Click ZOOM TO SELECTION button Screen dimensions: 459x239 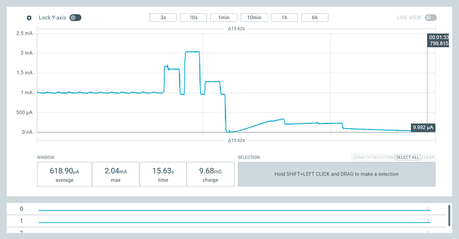373,157
